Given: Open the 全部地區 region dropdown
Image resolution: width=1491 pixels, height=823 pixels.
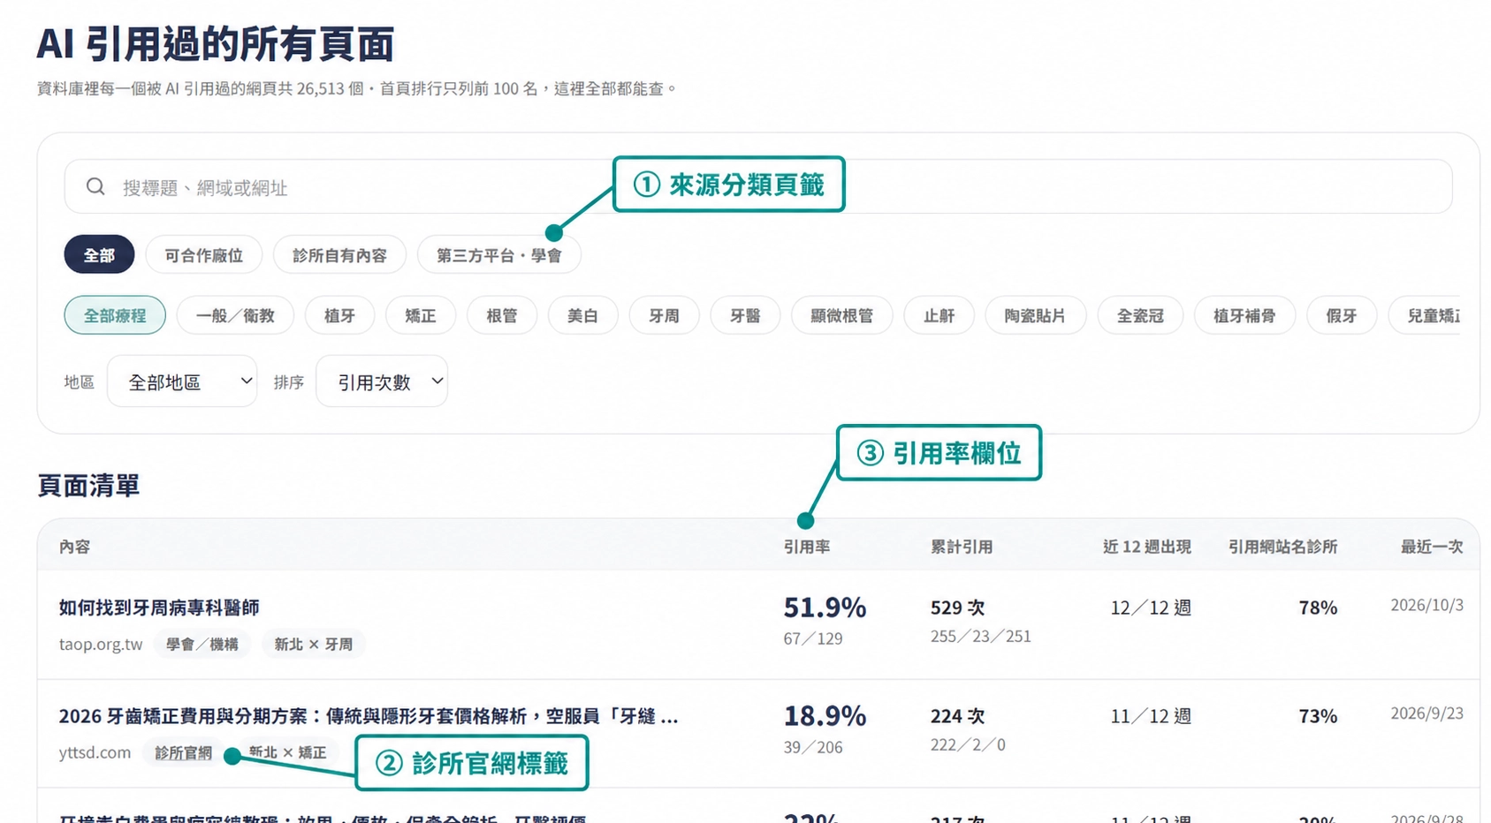Looking at the screenshot, I should coord(182,381).
